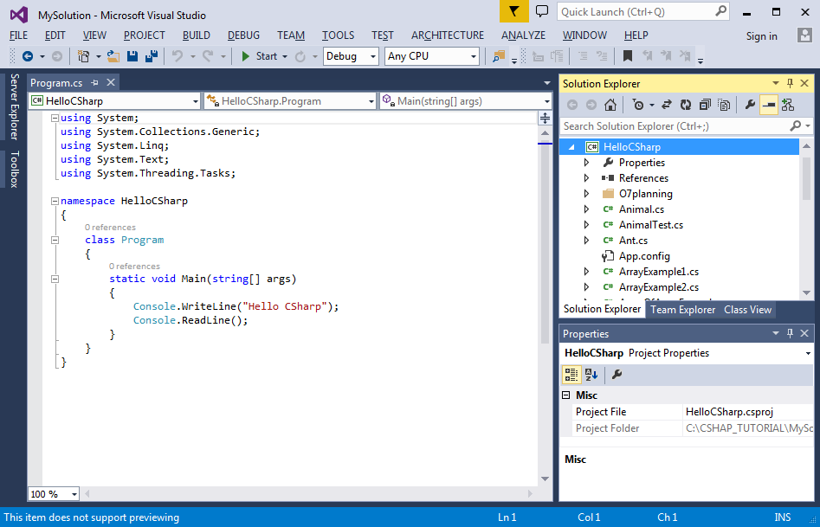Collapse the class Program code block
This screenshot has height=527, width=820.
point(55,240)
